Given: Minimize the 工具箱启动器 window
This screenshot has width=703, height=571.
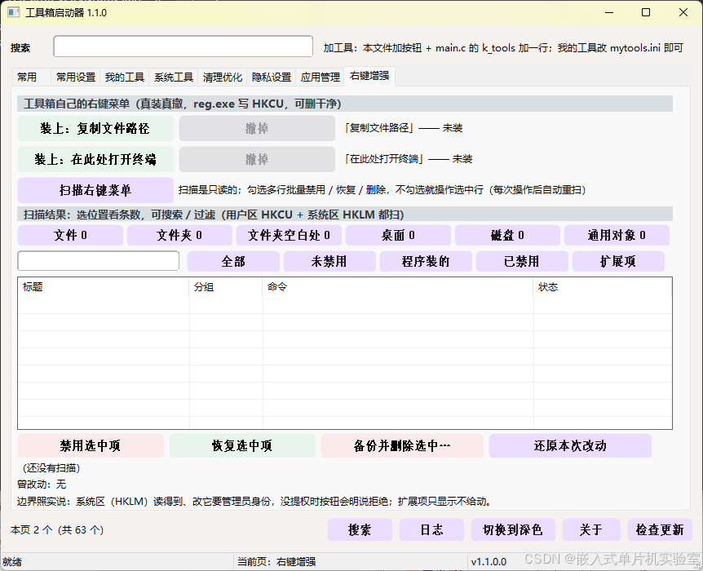Looking at the screenshot, I should point(609,12).
